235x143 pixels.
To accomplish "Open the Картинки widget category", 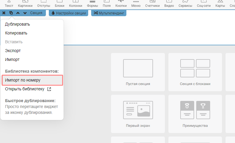I will coord(25,4).
